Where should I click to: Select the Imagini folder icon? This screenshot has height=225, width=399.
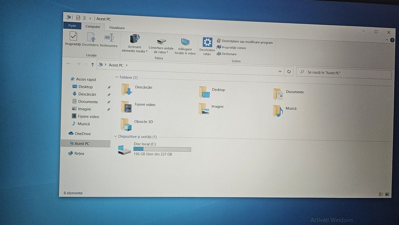tap(204, 109)
